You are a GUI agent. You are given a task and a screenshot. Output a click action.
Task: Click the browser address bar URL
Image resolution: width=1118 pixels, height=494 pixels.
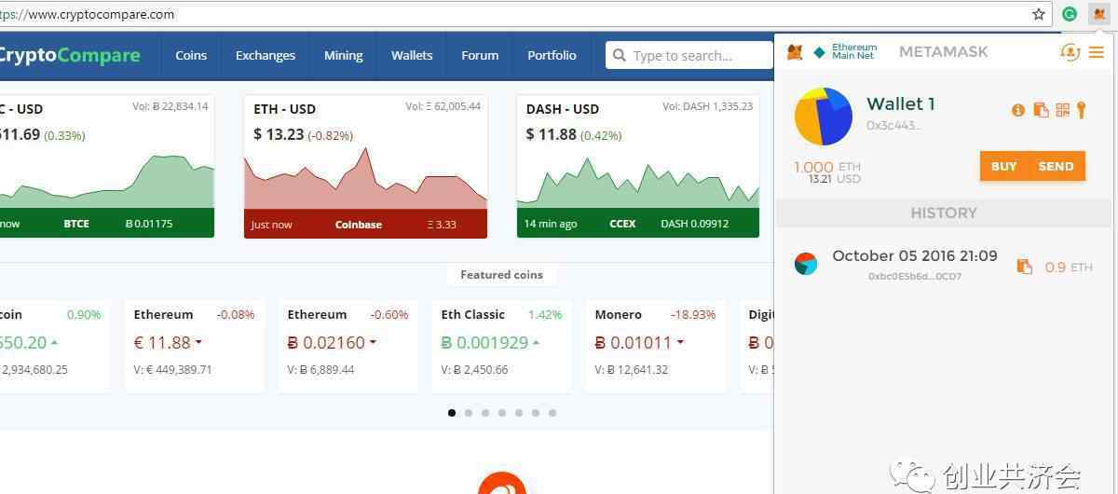88,14
